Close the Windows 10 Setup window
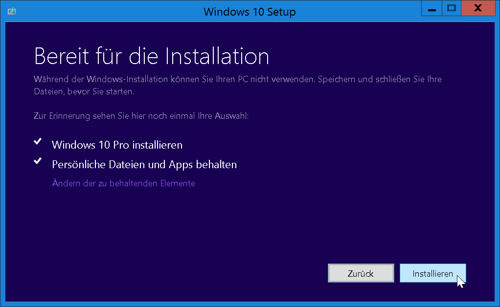 click(x=478, y=8)
